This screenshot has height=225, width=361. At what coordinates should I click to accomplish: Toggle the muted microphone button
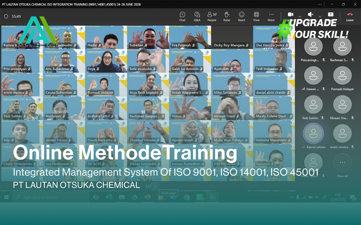311,15
